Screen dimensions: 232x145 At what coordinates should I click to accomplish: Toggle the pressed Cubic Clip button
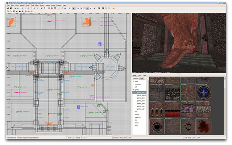coord(74,8)
